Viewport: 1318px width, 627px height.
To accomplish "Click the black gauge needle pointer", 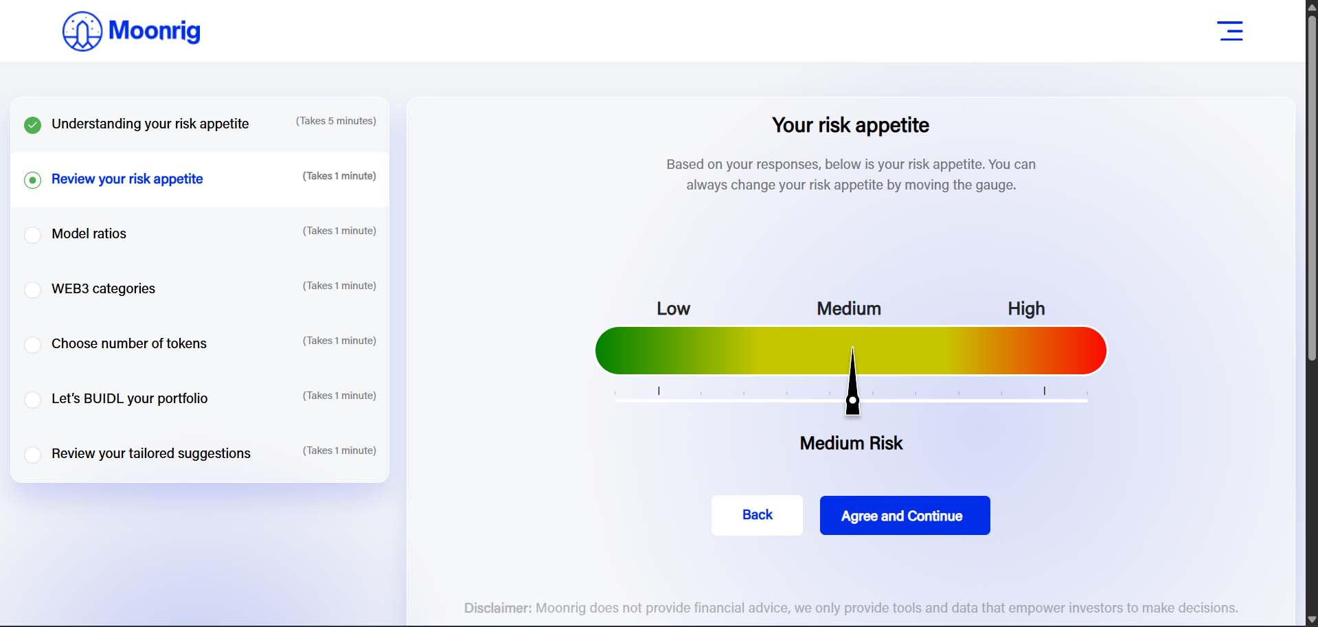I will pos(852,381).
